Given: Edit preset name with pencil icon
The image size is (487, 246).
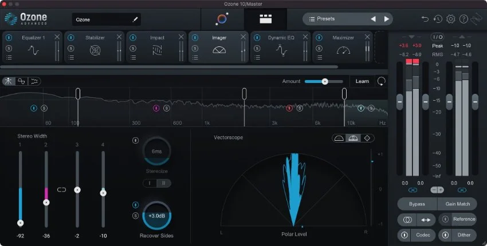Looking at the screenshot, I should click(x=135, y=19).
